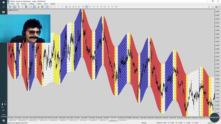Image resolution: width=221 pixels, height=124 pixels.
Task: Click the highlighted H2 timeframe button
Action: click(87, 7)
